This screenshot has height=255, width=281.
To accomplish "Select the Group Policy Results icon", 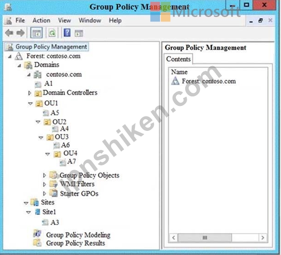I will tap(37, 243).
